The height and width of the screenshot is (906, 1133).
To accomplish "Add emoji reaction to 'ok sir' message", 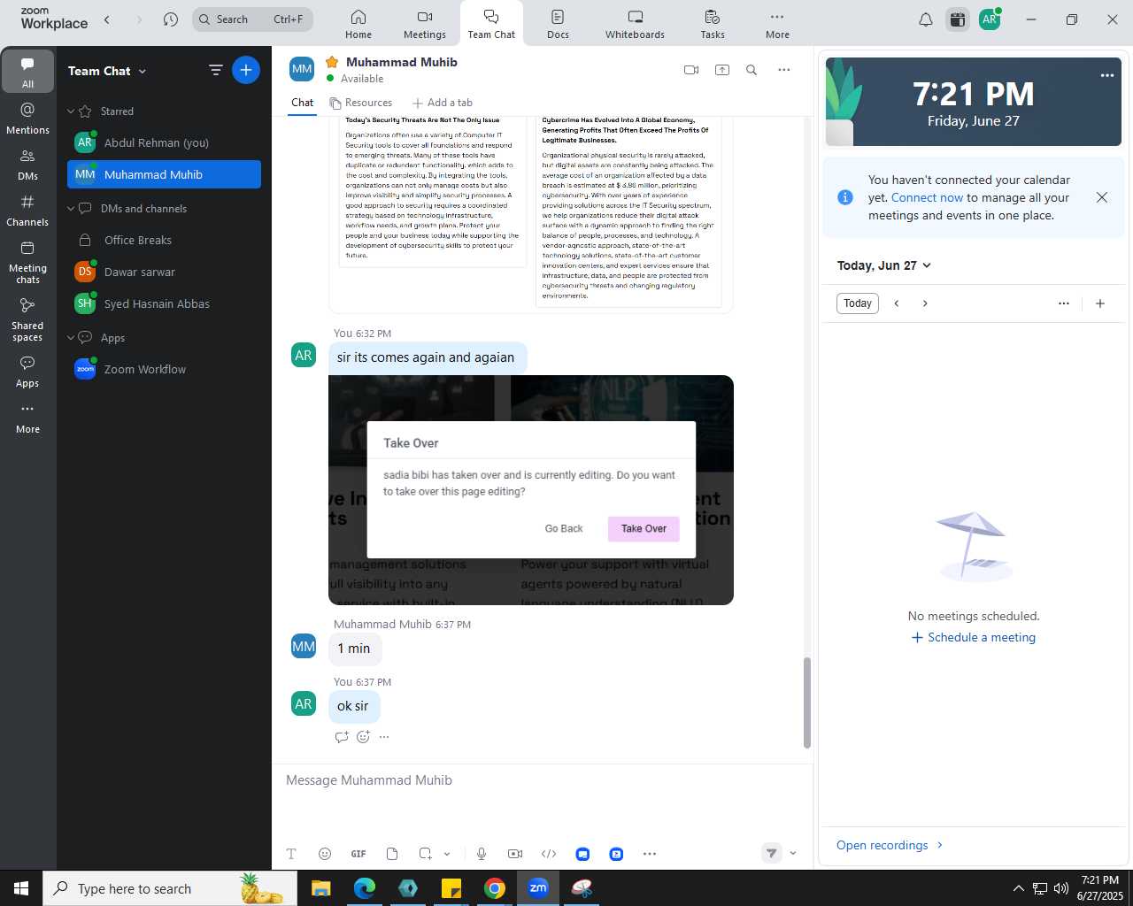I will pos(363,737).
